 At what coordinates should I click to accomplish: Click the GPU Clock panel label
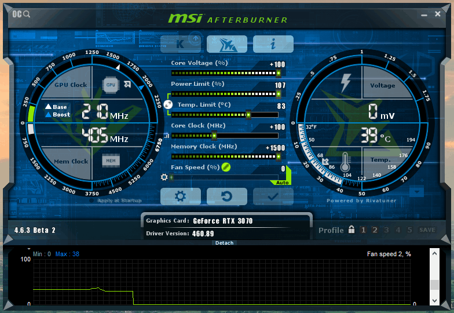pyautogui.click(x=71, y=85)
